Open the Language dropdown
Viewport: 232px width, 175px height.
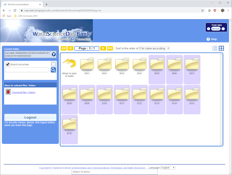point(168,168)
